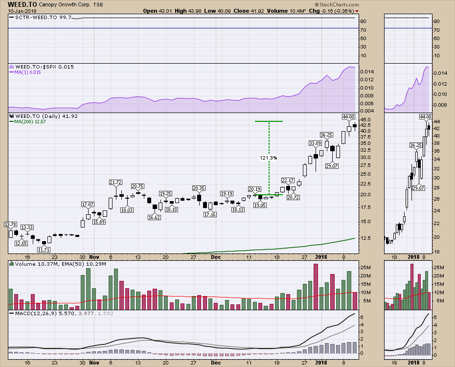The height and width of the screenshot is (367, 455).
Task: Click the area chart icon beside WEED.TO:$SPX
Action: point(11,67)
